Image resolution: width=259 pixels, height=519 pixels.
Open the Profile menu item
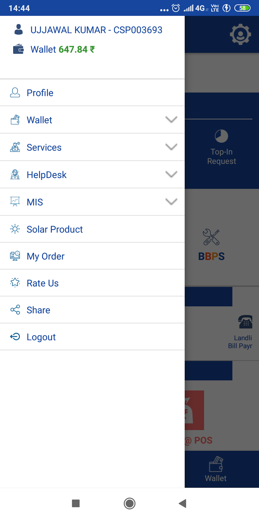[x=40, y=93]
